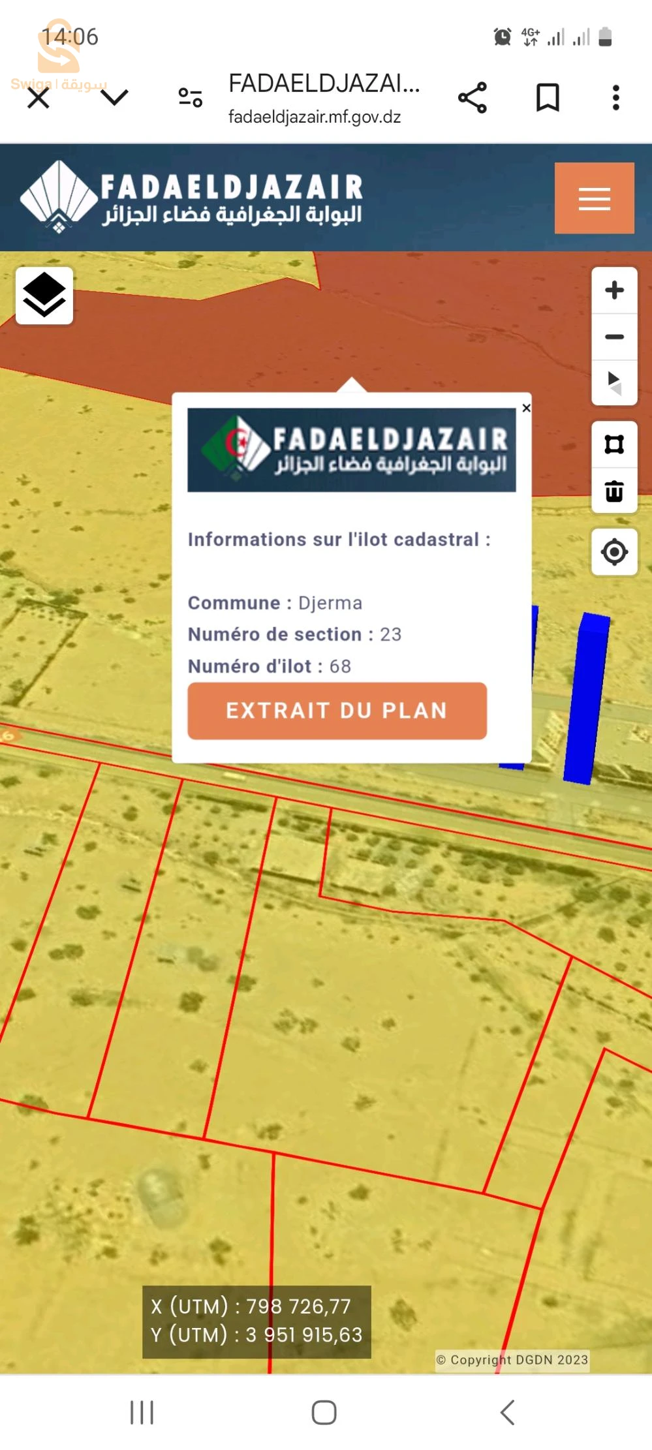
Task: Open browser three-dot options menu
Action: click(615, 98)
